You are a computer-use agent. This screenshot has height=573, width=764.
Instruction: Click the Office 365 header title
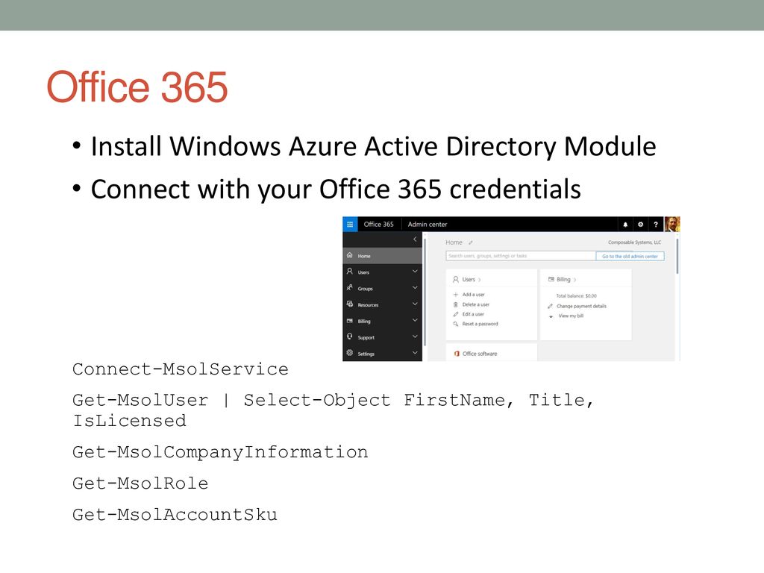(x=378, y=224)
